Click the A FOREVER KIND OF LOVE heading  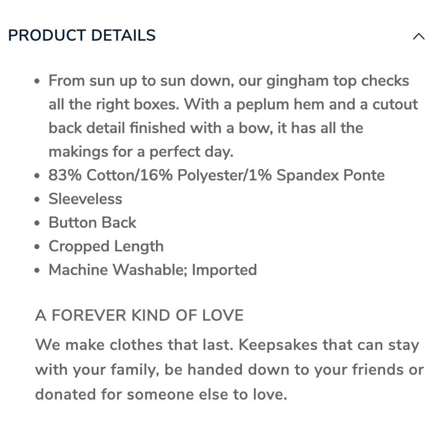click(140, 315)
